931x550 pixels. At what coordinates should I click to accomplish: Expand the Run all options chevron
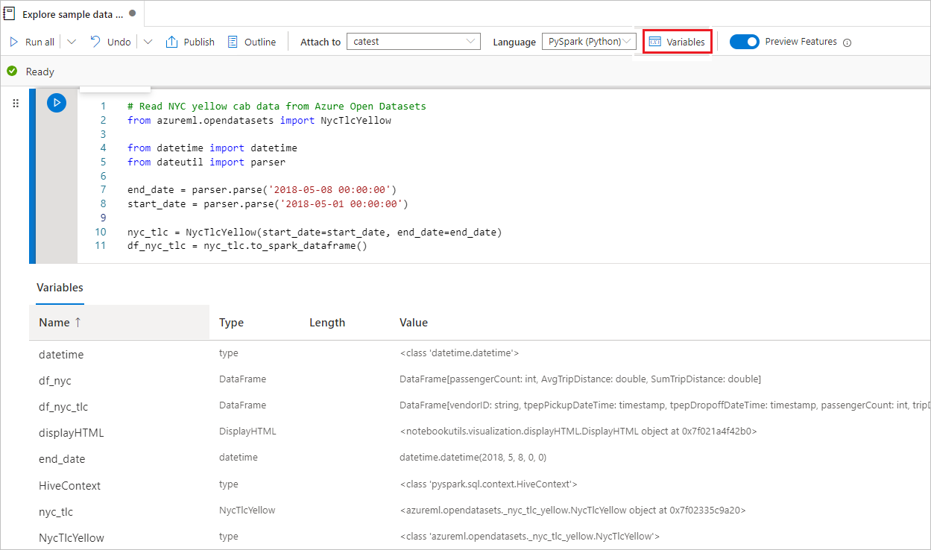point(71,42)
